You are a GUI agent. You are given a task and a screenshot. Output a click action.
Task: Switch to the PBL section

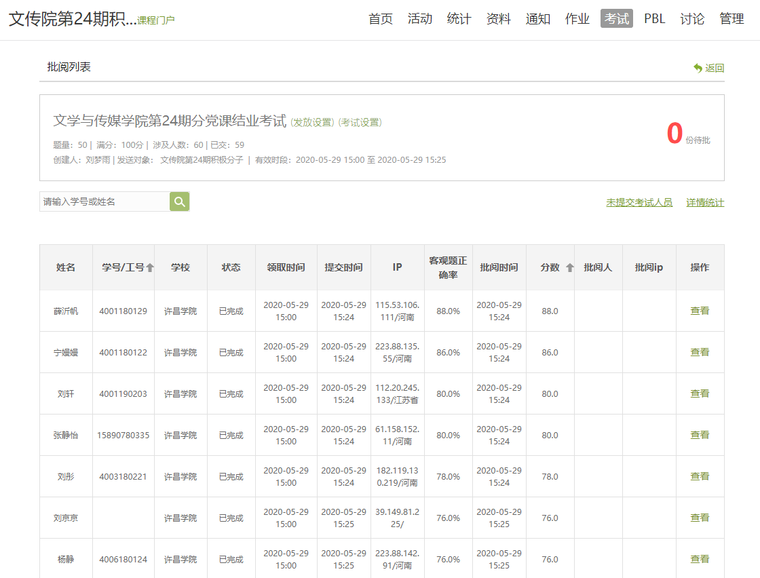click(655, 19)
